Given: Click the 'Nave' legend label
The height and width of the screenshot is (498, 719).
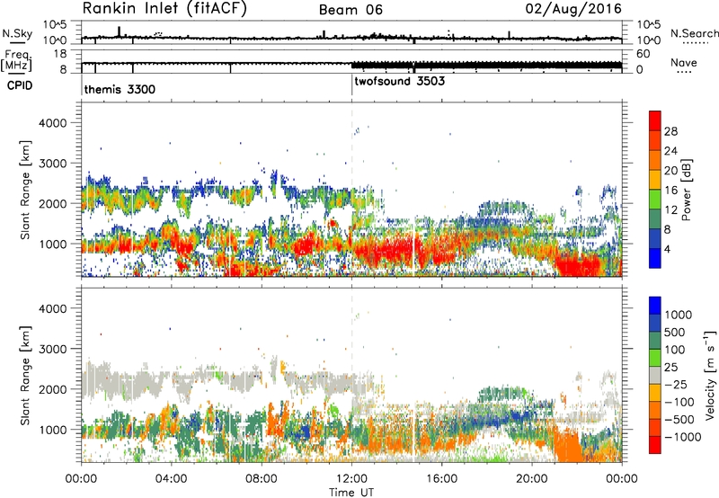Looking at the screenshot, I should (x=684, y=63).
